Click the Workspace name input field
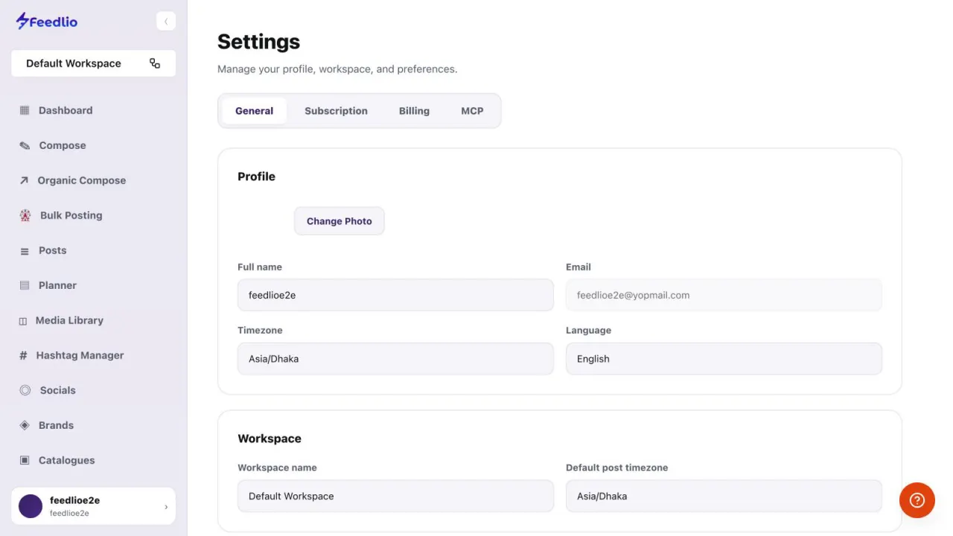This screenshot has height=536, width=953. [395, 496]
